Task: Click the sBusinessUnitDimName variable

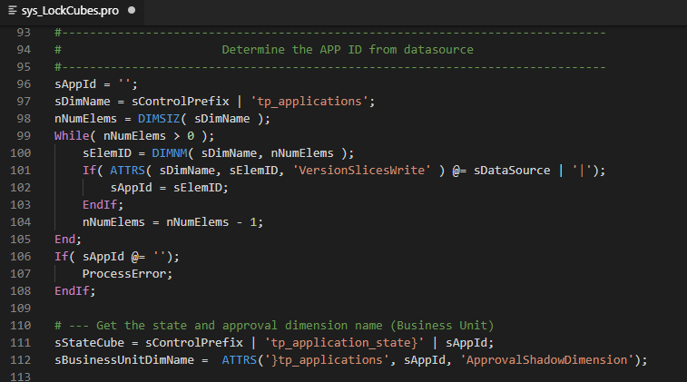Action: point(124,359)
